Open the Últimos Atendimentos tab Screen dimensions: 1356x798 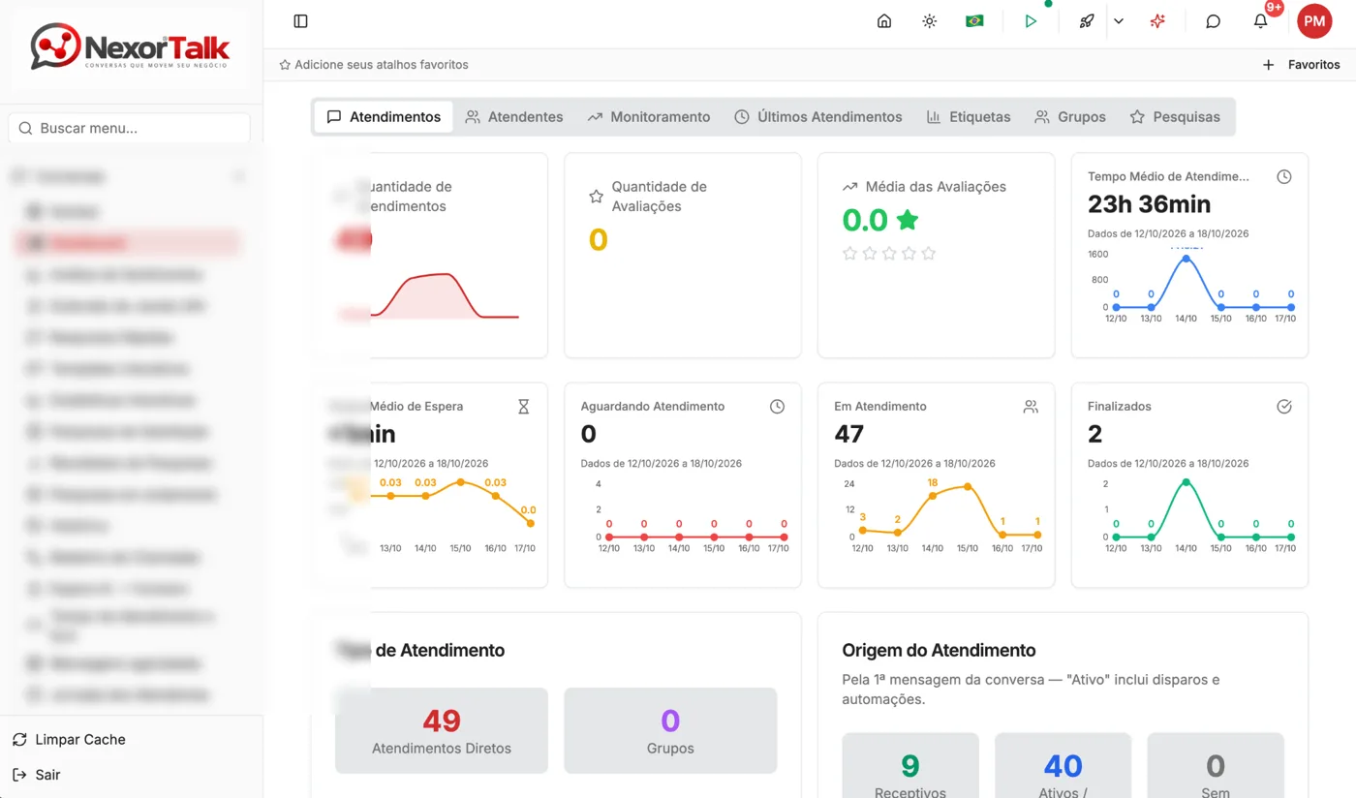tap(817, 116)
